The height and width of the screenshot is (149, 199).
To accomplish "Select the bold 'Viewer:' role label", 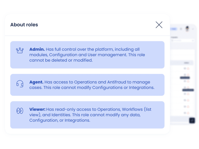I will coord(37,109).
